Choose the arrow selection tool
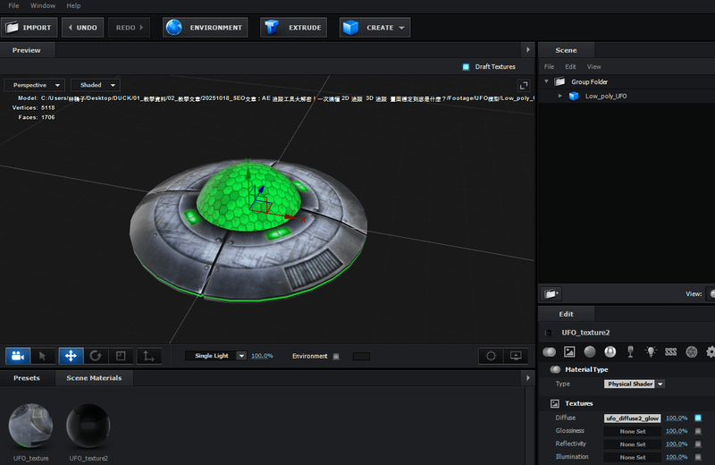Viewport: 715px width, 465px height. pyautogui.click(x=43, y=356)
